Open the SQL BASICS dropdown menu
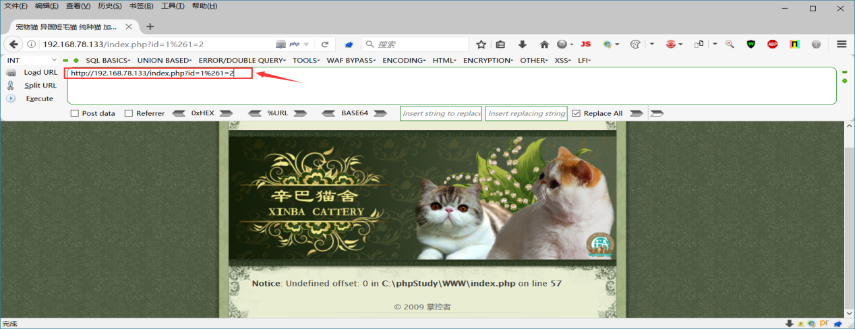The width and height of the screenshot is (855, 329). tap(109, 60)
